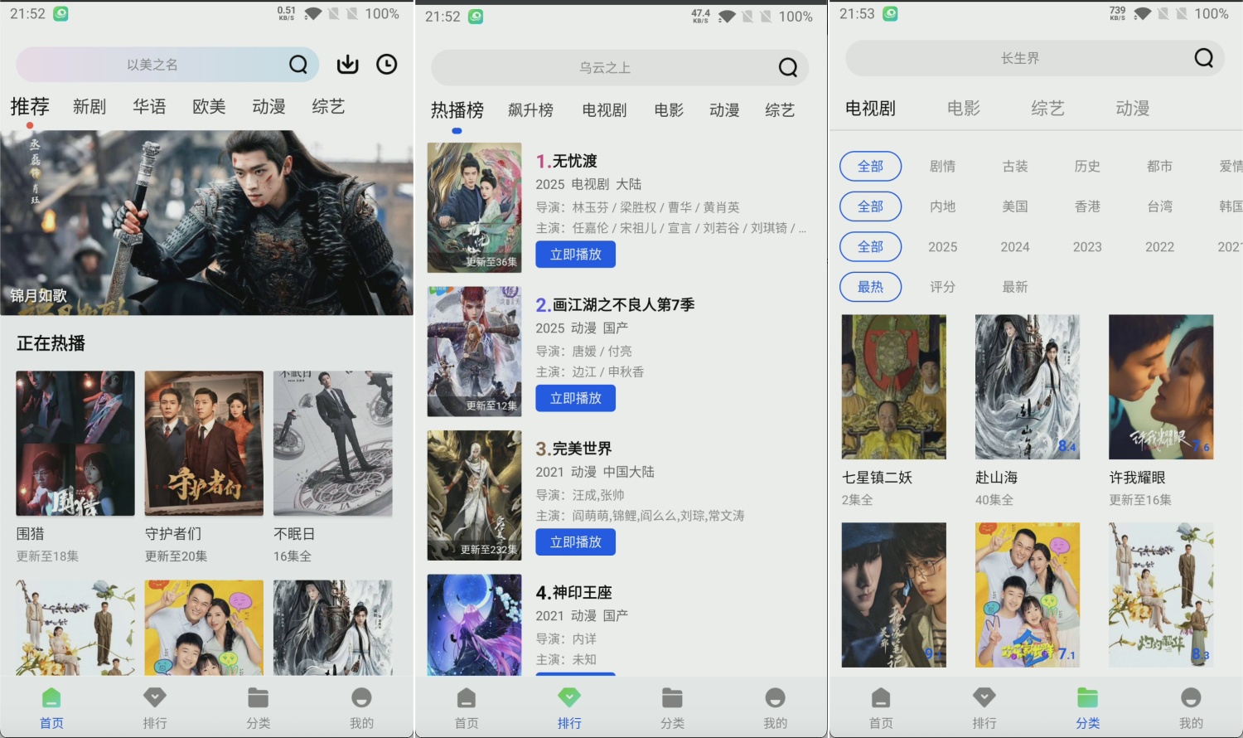Open 我的 profile icon in right screen
This screenshot has height=738, width=1243.
pyautogui.click(x=1190, y=698)
